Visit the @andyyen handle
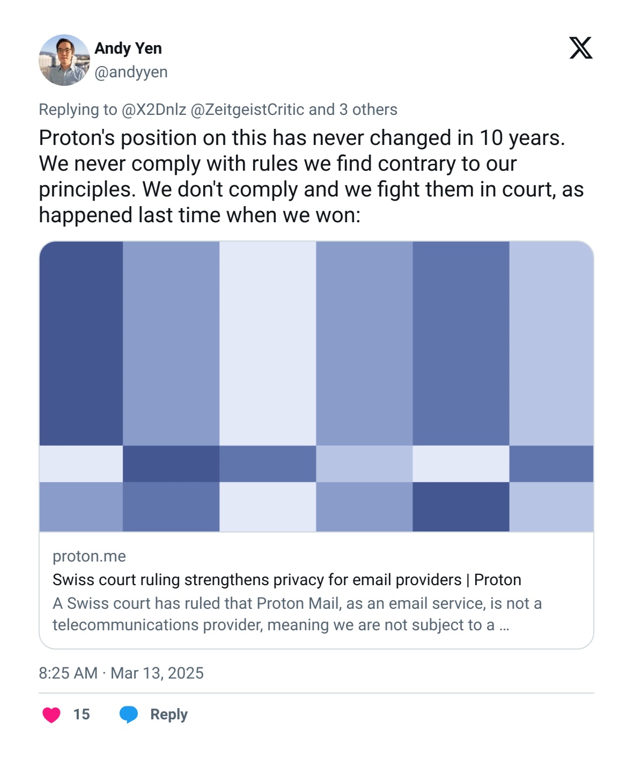 tap(131, 72)
